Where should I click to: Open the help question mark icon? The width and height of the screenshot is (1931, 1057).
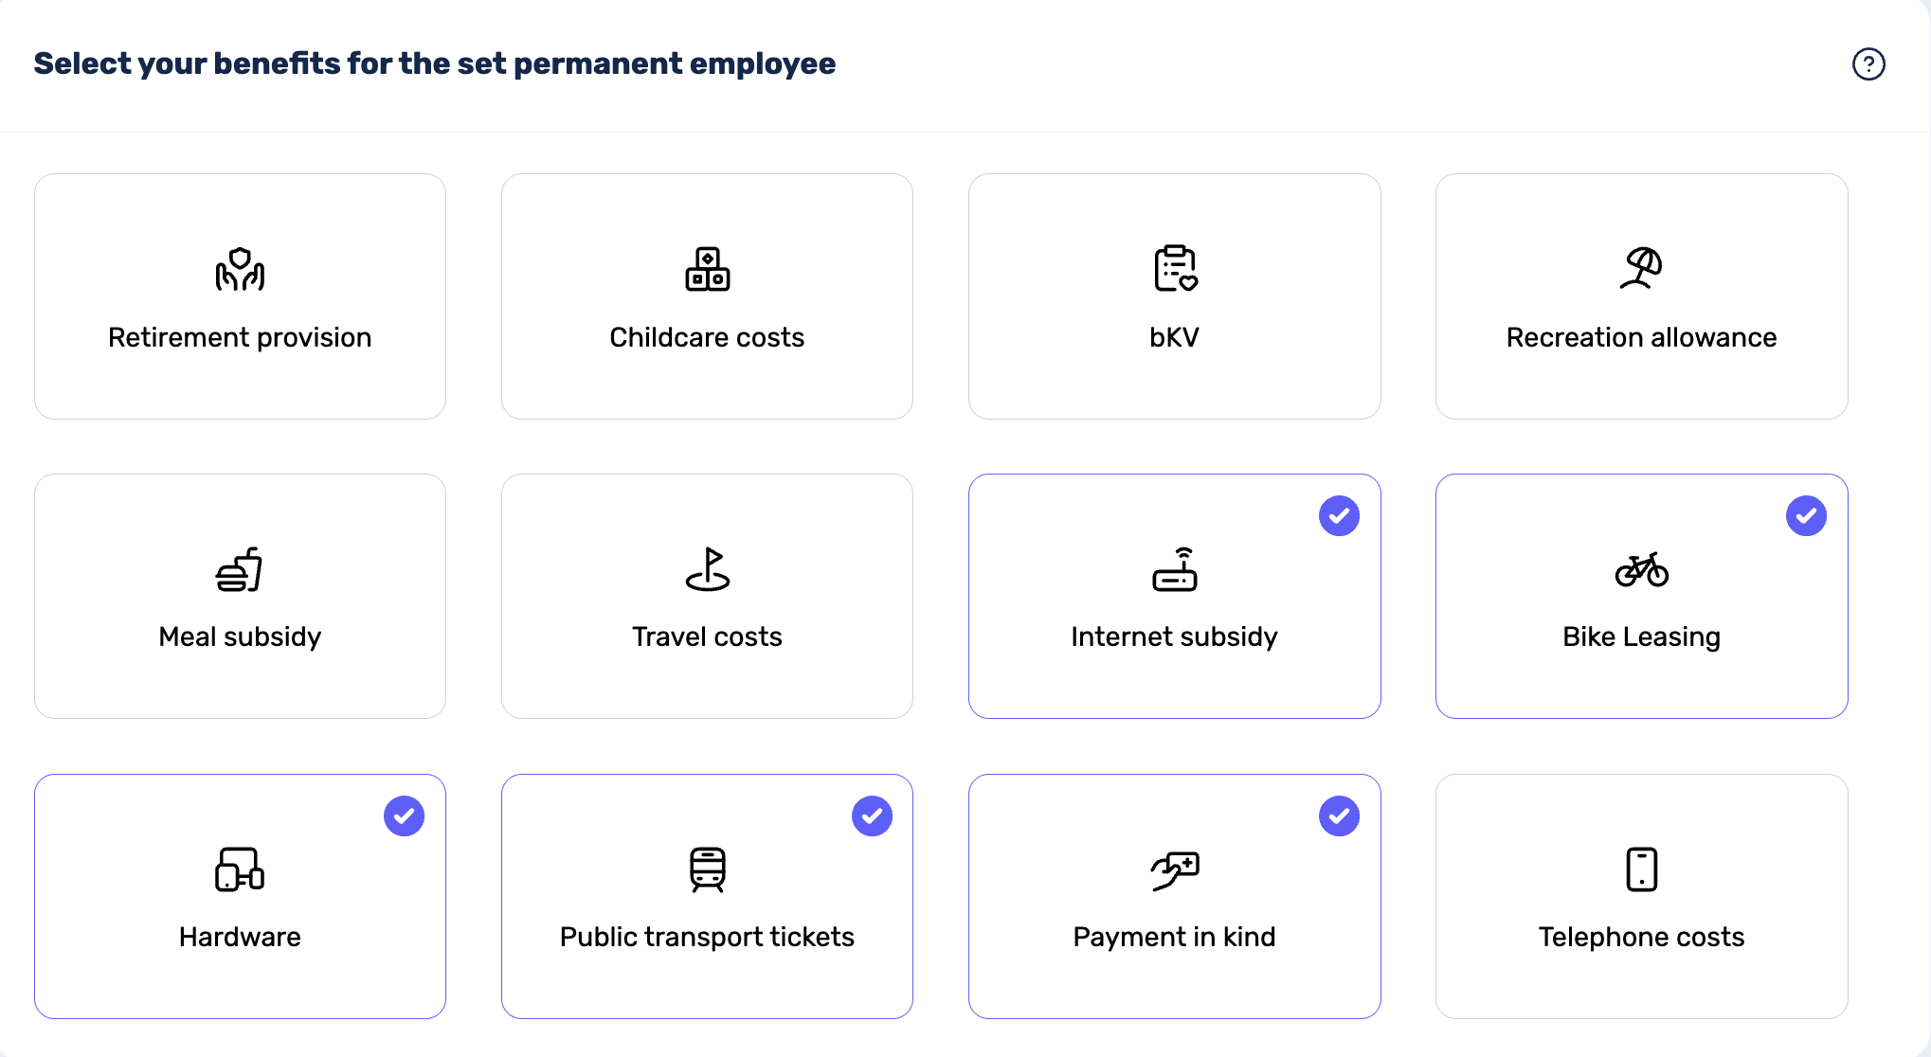(1868, 64)
